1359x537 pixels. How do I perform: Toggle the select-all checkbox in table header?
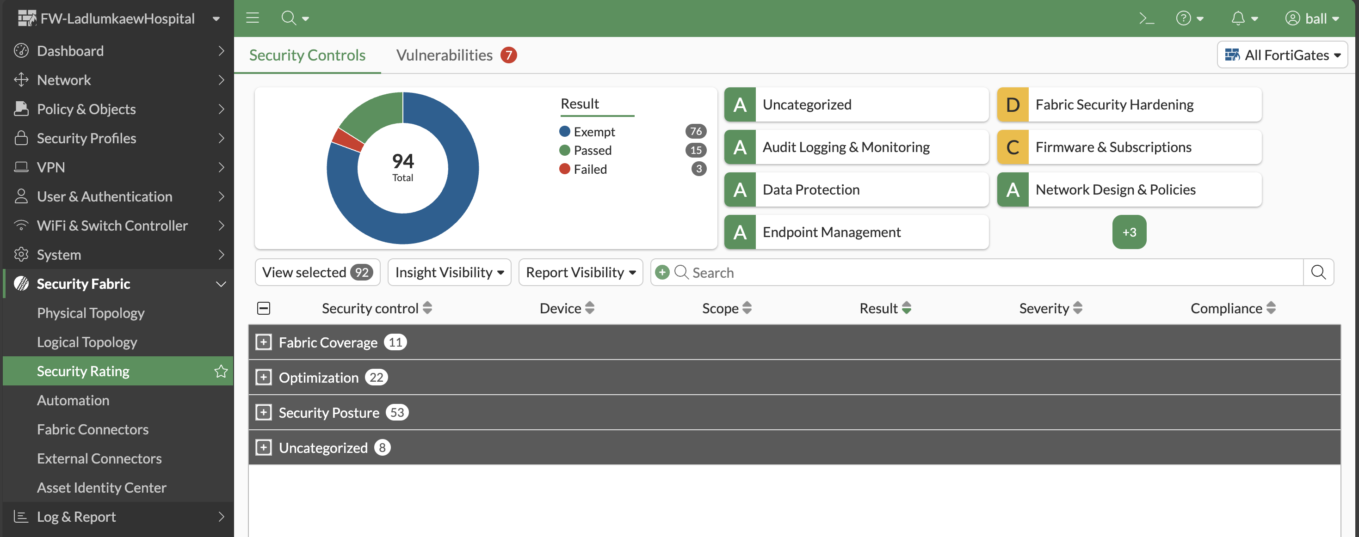[264, 308]
